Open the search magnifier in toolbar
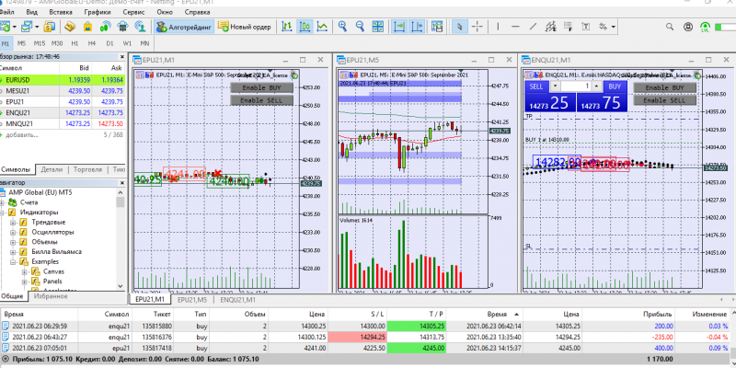Screen dimensions: 736x368 point(671,27)
